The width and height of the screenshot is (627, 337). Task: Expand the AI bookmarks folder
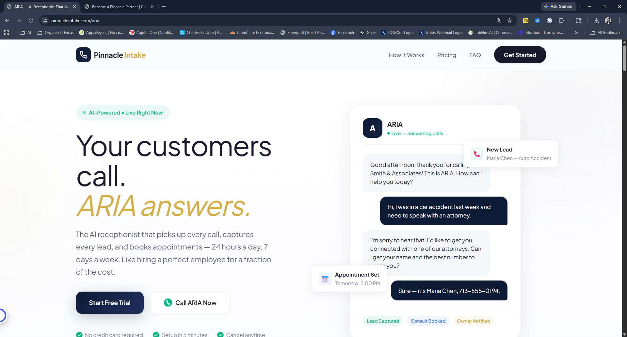25,33
